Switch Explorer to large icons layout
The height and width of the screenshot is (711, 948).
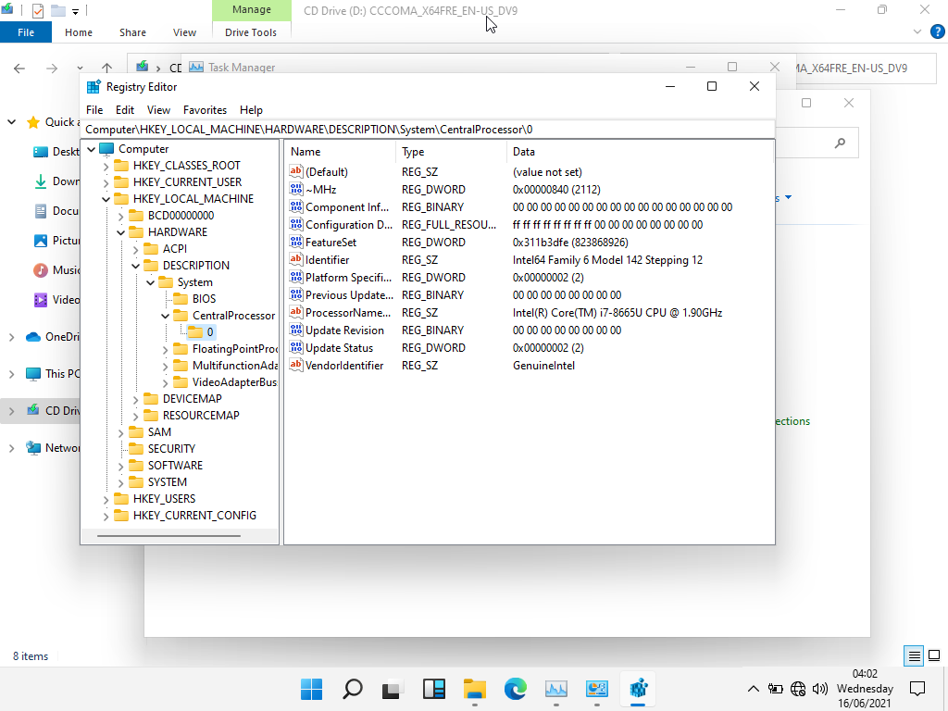[x=934, y=656]
